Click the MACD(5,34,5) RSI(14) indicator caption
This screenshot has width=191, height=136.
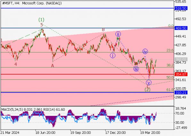tap(33, 109)
